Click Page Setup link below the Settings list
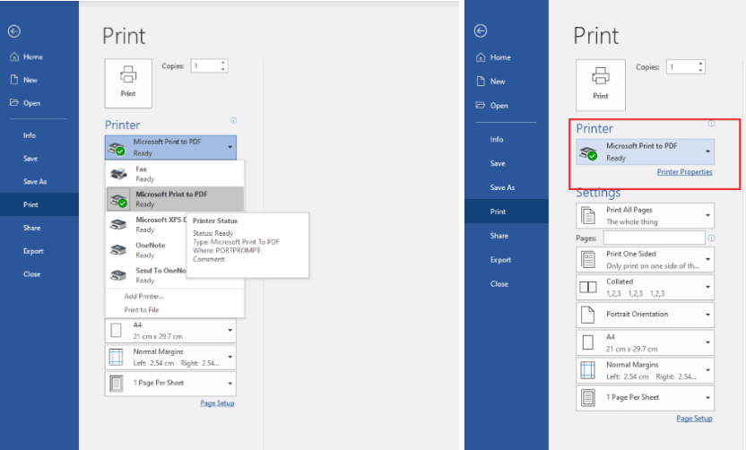746x450 pixels. pyautogui.click(x=694, y=419)
